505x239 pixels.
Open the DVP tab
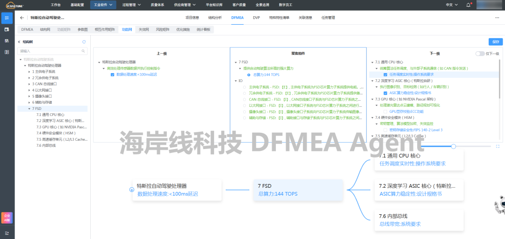[256, 18]
